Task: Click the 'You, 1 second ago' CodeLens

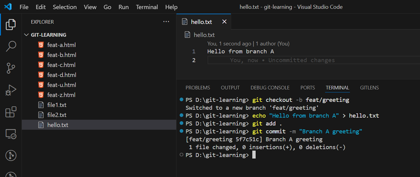Action: 229,43
